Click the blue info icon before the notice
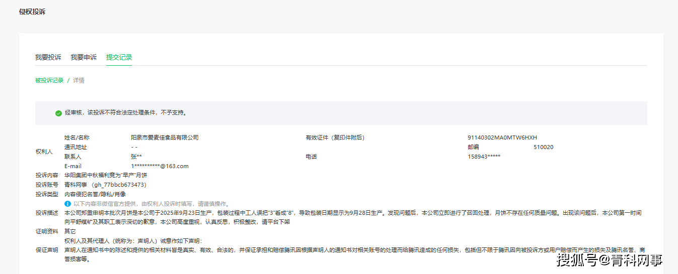Screen dimensions: 678x274 (x=67, y=204)
